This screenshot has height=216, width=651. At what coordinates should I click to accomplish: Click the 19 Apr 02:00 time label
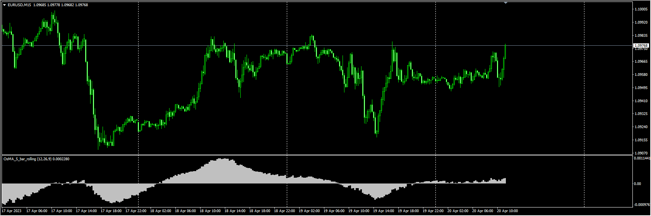tap(310, 211)
